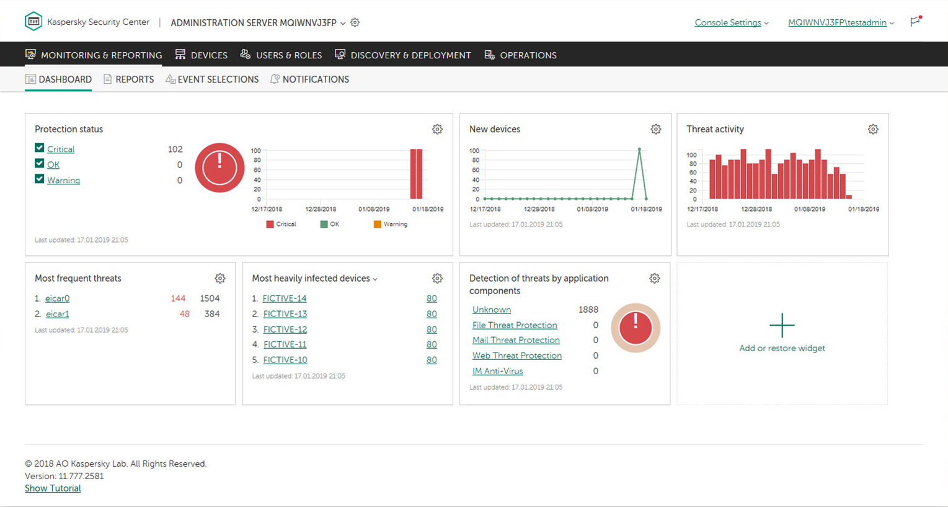Screen dimensions: 948x507
Task: Click the Dashboard tab icon
Action: 30,79
